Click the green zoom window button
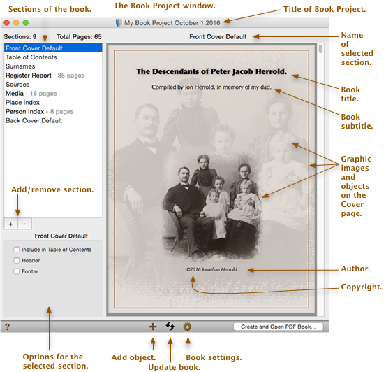Image resolution: width=386 pixels, height=372 pixels. click(x=26, y=22)
